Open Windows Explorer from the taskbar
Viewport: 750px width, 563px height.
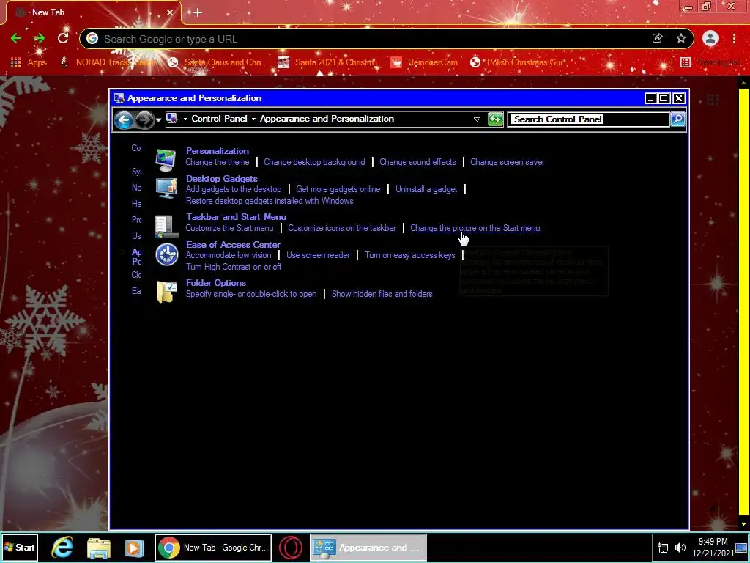click(99, 547)
